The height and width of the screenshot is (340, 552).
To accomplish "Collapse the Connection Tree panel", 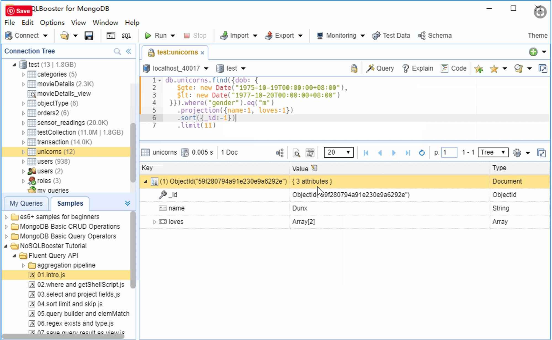I will coord(129,51).
